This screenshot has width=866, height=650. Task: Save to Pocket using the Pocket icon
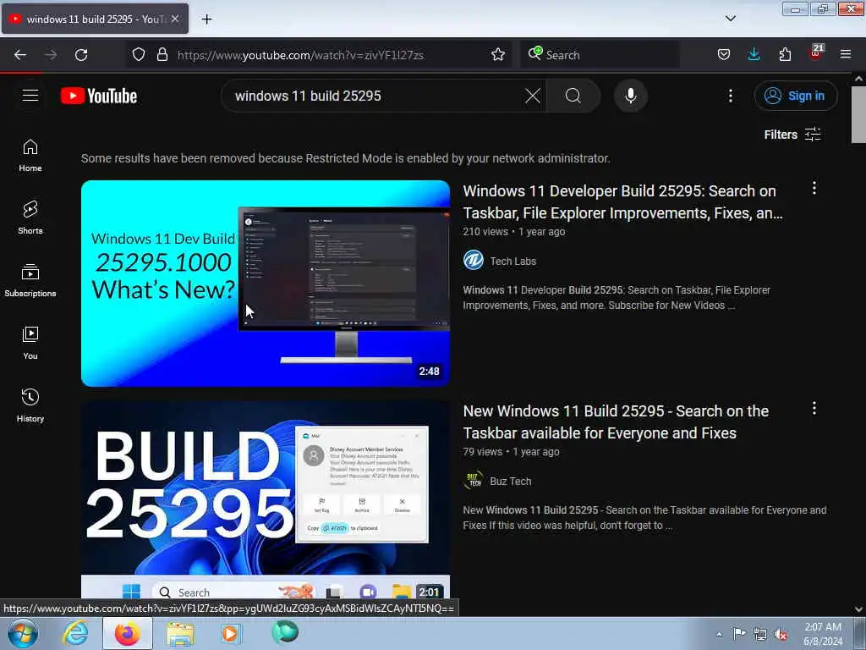tap(724, 55)
